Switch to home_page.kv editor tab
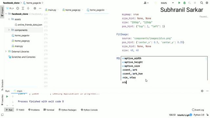 click(96, 10)
